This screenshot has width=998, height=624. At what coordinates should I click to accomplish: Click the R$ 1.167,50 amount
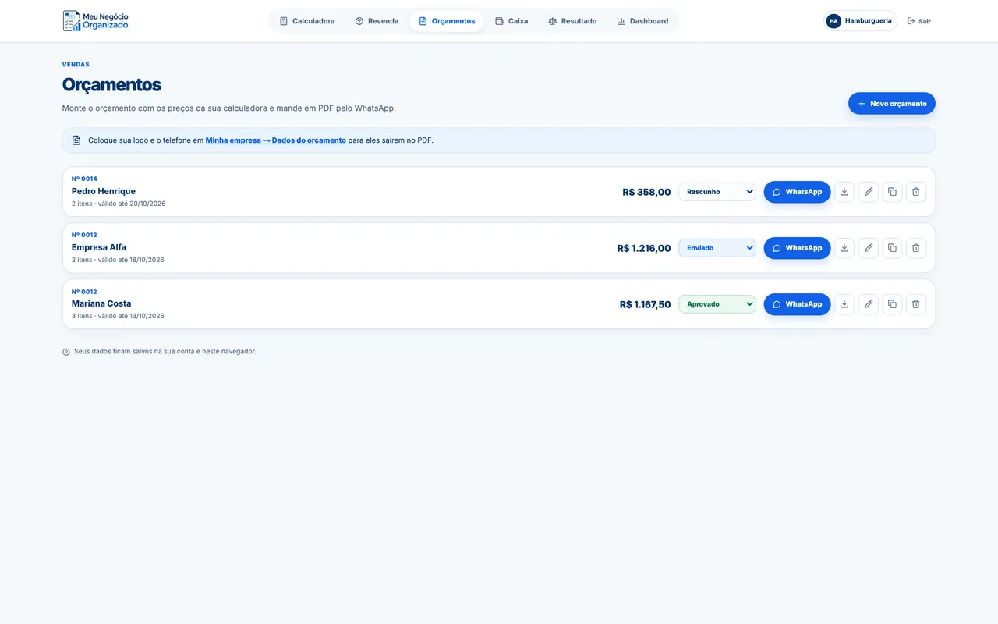[x=646, y=304]
